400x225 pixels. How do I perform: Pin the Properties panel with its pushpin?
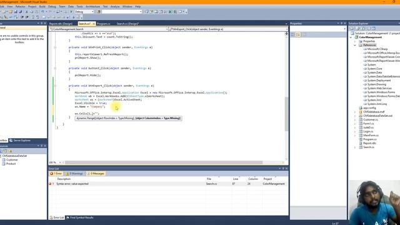click(342, 23)
